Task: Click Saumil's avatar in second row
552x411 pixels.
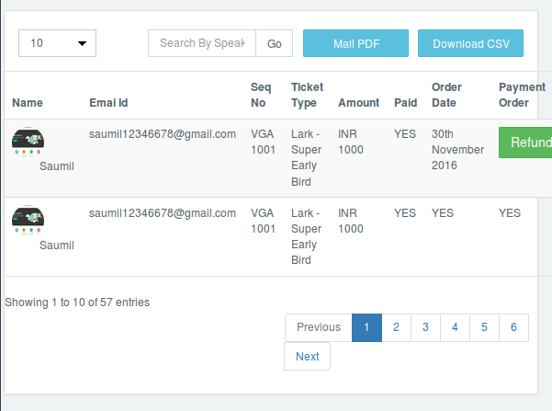Action: point(28,219)
